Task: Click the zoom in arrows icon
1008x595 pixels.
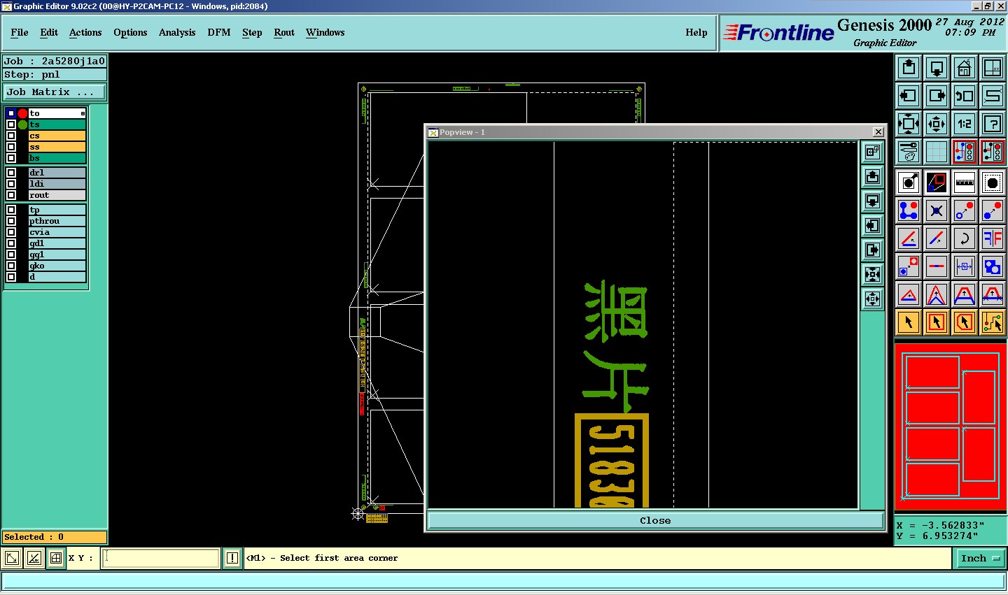Action: (x=909, y=124)
